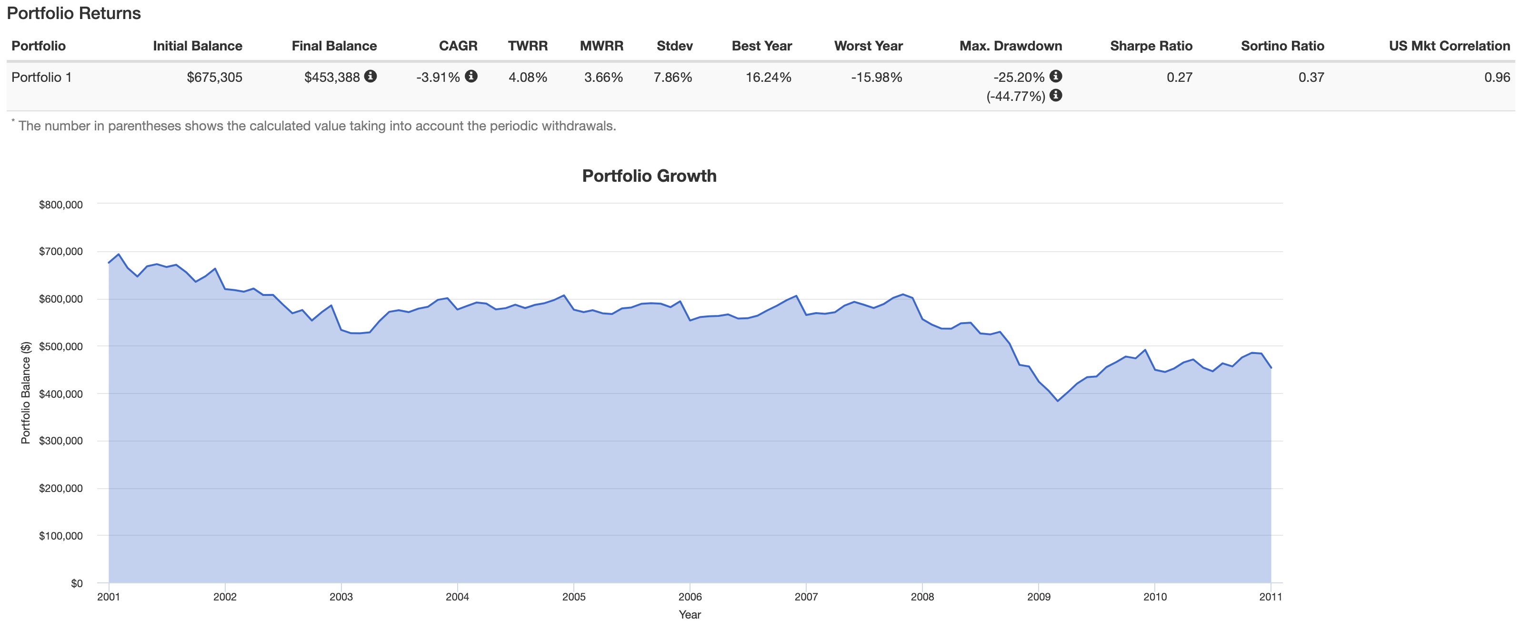Viewport: 1521px width, 629px height.
Task: Select the Worst Year column header
Action: click(868, 46)
